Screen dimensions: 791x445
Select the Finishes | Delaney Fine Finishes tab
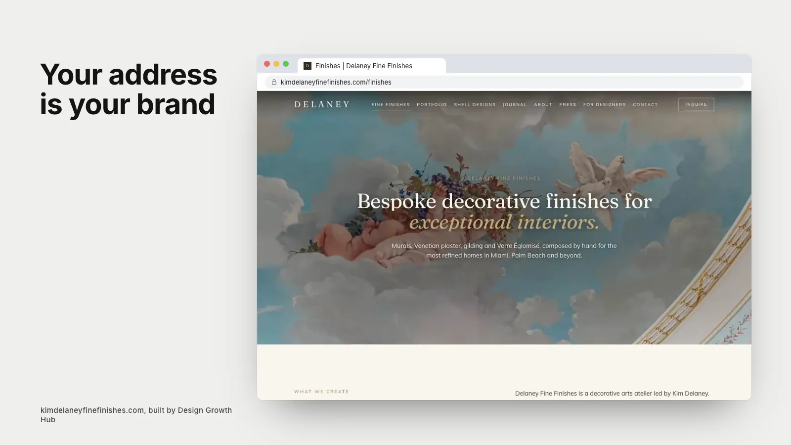point(372,66)
